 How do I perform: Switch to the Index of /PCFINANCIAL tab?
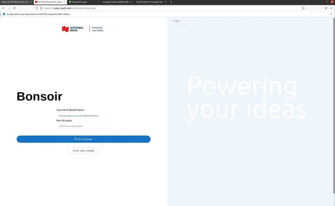pos(15,2)
